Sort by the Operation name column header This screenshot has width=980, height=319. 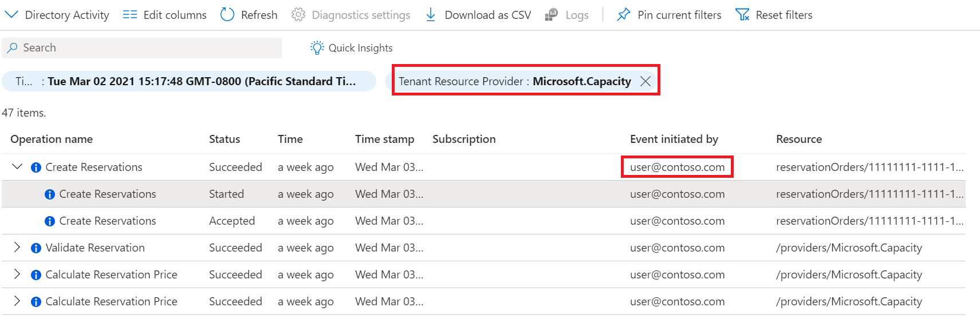[52, 139]
